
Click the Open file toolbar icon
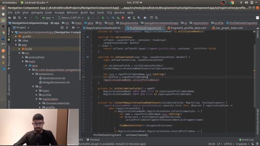click(x=10, y=18)
